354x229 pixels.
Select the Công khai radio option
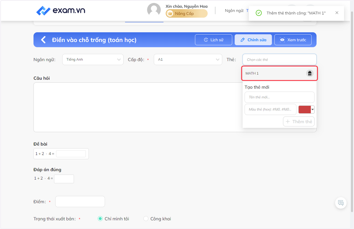tap(146, 219)
